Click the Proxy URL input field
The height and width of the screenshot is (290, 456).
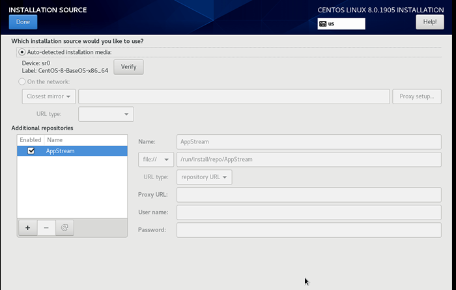click(309, 195)
